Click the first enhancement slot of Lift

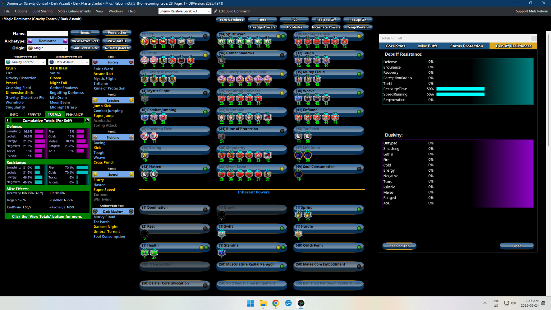point(145,41)
